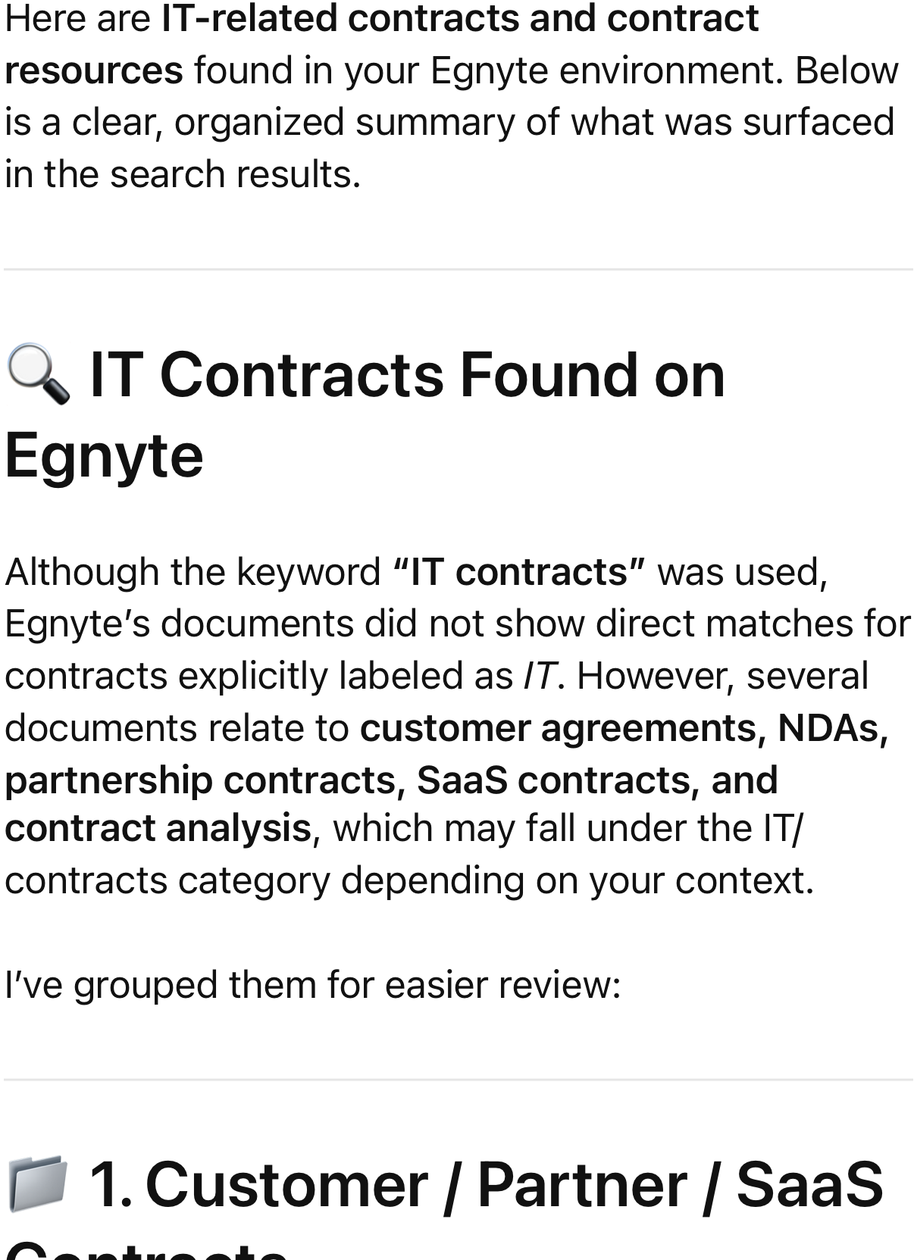Click the large heading word 'Egnyte'

point(104,455)
